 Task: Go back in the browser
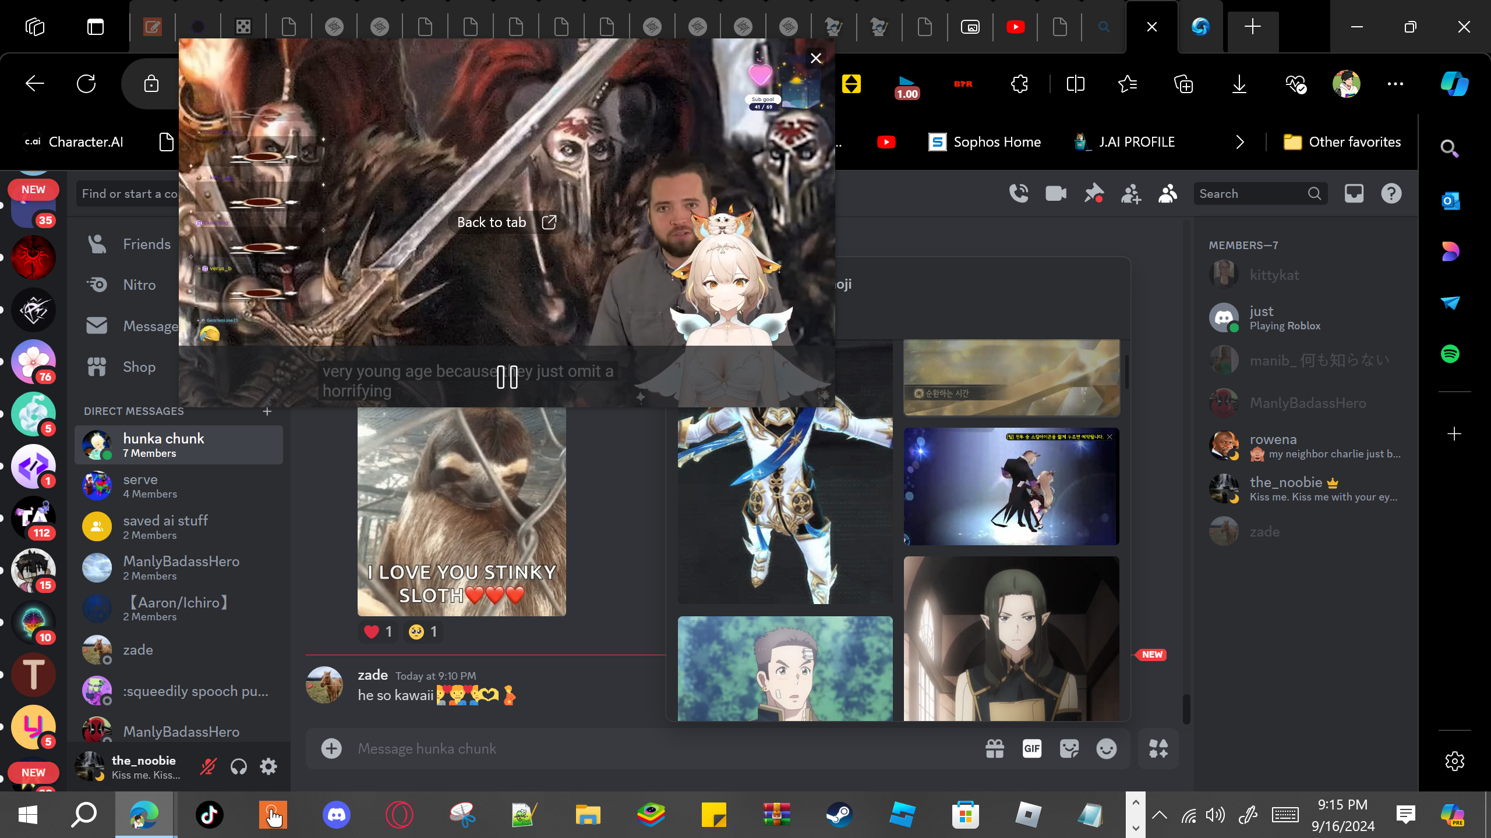tap(35, 84)
